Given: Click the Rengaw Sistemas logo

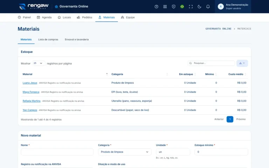Looking at the screenshot, I should click(34, 7).
